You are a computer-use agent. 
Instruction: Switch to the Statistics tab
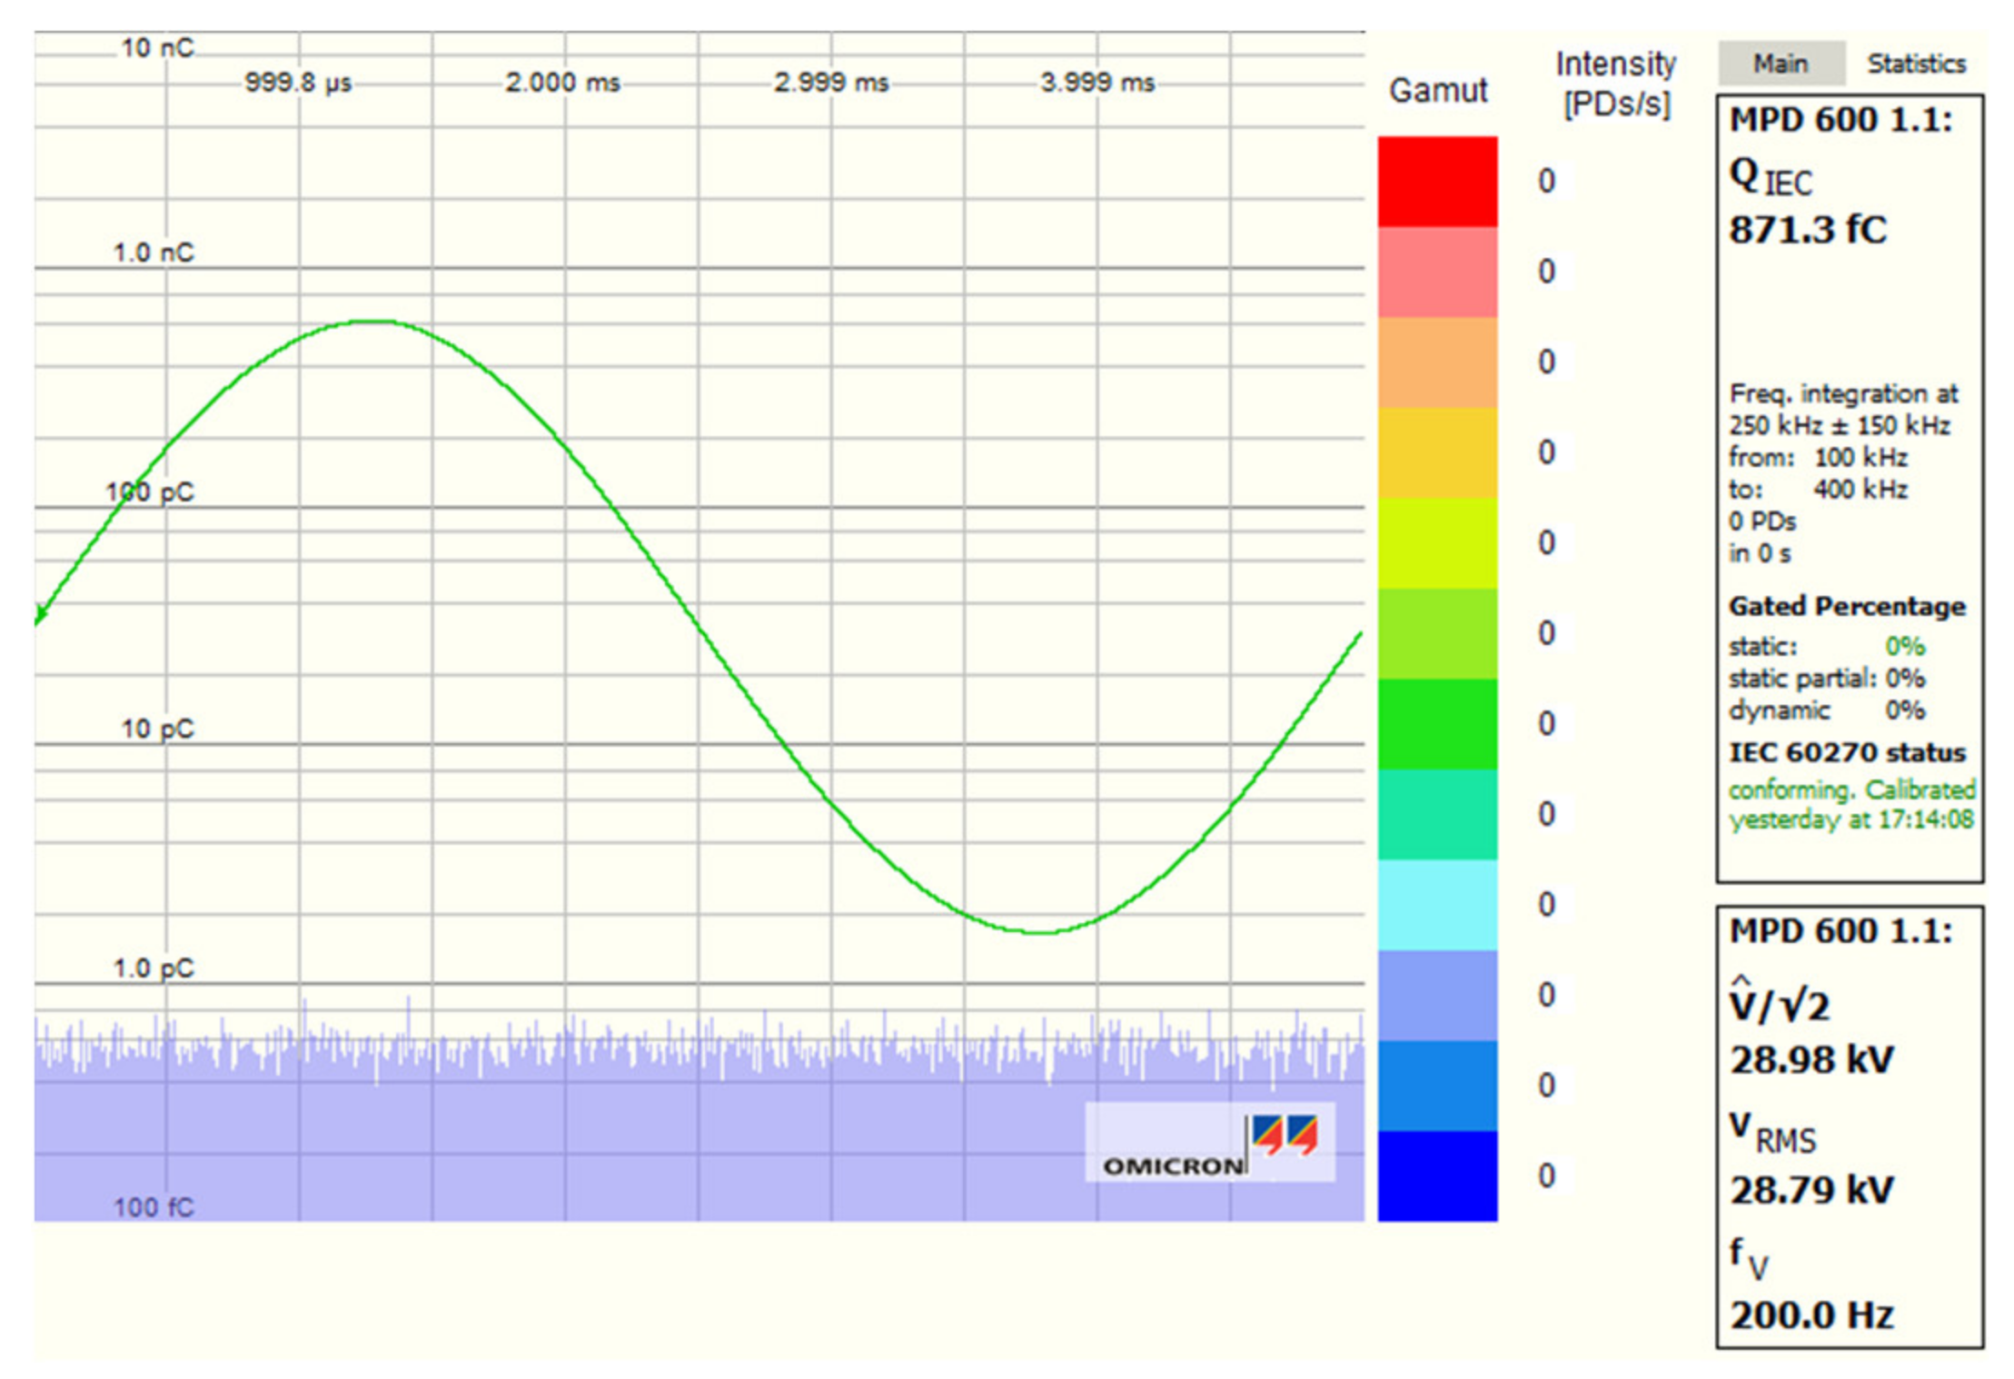[1915, 64]
